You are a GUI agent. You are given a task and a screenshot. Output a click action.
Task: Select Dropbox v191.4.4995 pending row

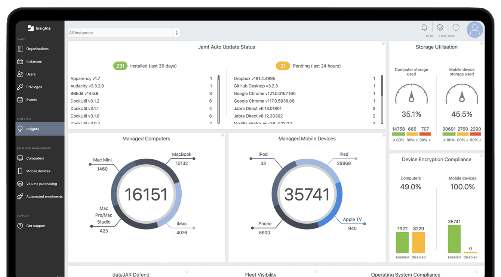[x=305, y=79]
